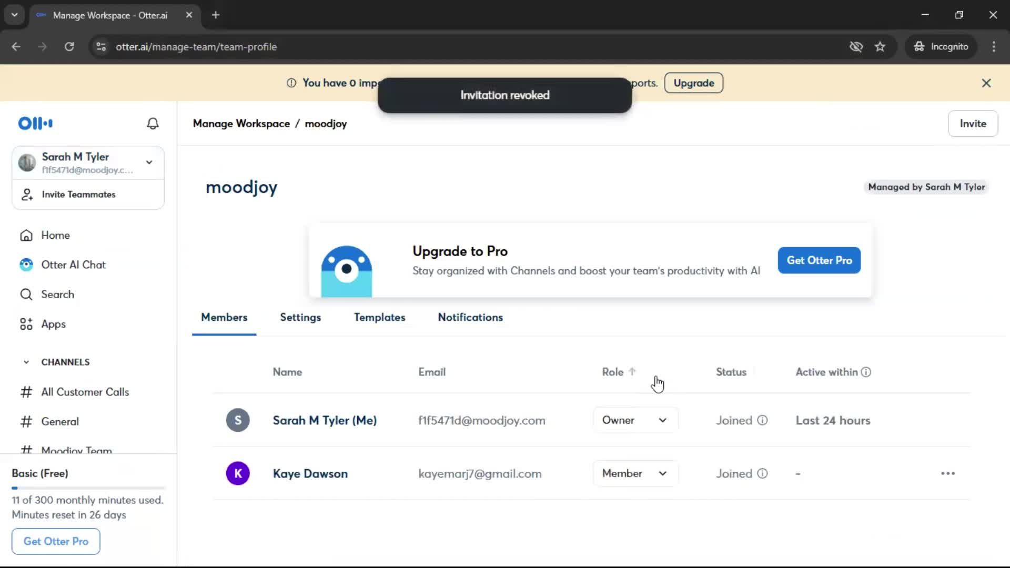Close the Manage Workspace browser tab

[189, 15]
